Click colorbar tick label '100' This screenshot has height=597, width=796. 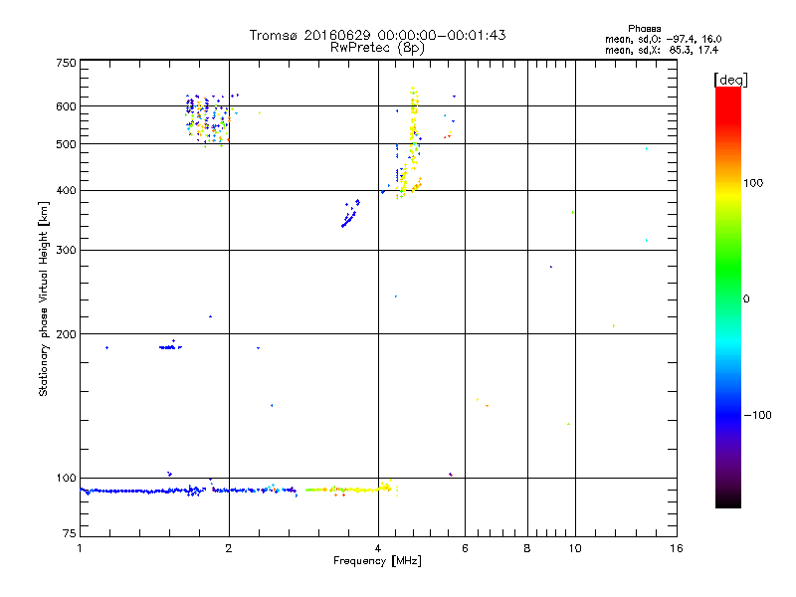(753, 183)
